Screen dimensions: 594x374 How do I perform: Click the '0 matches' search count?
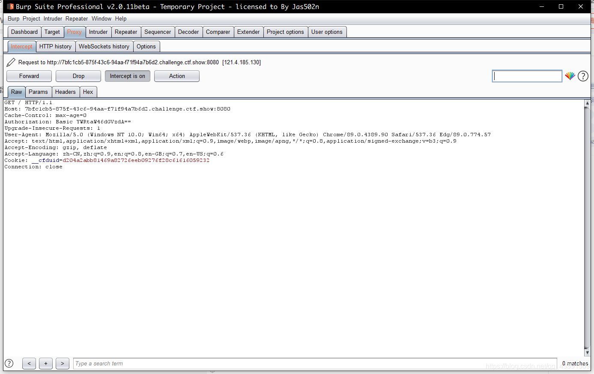575,363
